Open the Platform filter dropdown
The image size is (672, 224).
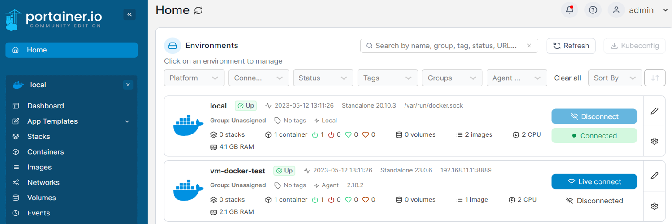point(194,78)
